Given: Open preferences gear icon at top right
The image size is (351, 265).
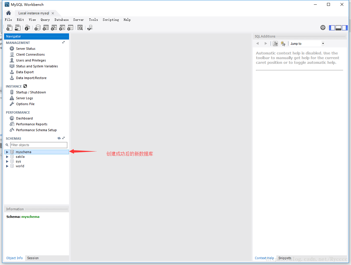Looking at the screenshot, I should tap(323, 28).
